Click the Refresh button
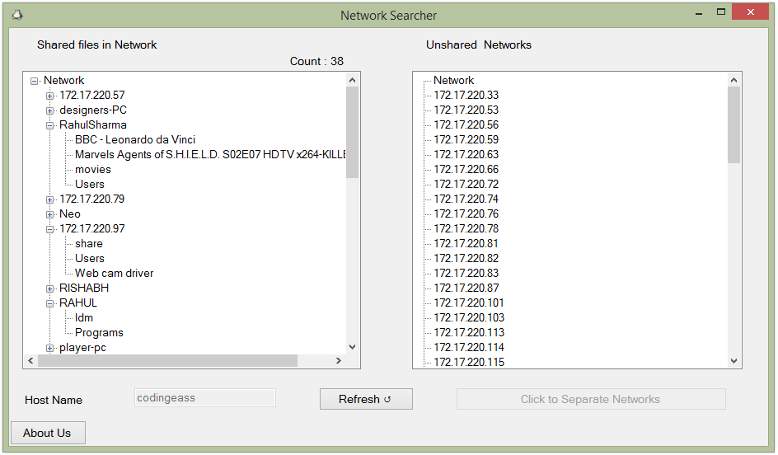Viewport: 778px width, 455px height. [x=366, y=399]
